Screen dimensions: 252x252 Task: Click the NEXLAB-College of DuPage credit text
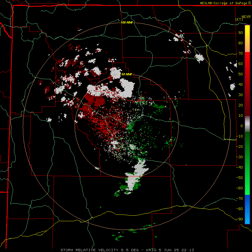click(x=223, y=3)
